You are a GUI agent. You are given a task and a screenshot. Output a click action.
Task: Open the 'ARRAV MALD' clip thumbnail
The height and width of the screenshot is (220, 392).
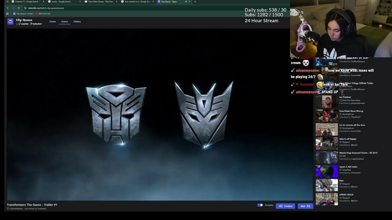click(x=327, y=199)
